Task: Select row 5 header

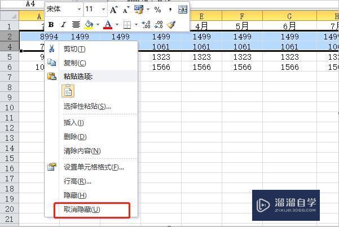Action: [9, 56]
